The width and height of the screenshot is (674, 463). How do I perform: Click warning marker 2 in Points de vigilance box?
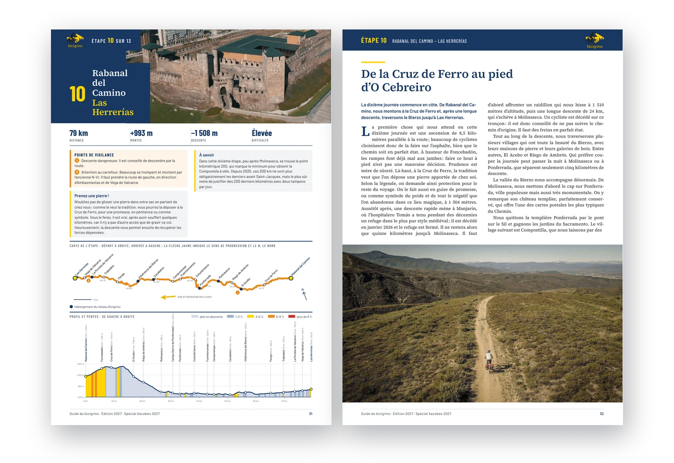[77, 172]
